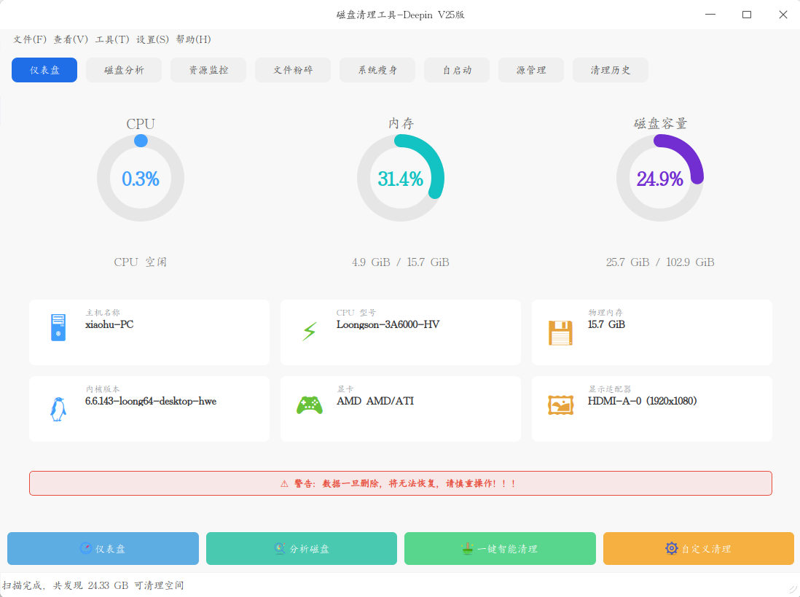Switch to the 系统瘦身 tab
800x597 pixels.
click(377, 70)
